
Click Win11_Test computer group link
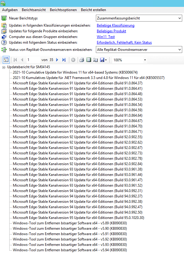pyautogui.click(x=106, y=37)
